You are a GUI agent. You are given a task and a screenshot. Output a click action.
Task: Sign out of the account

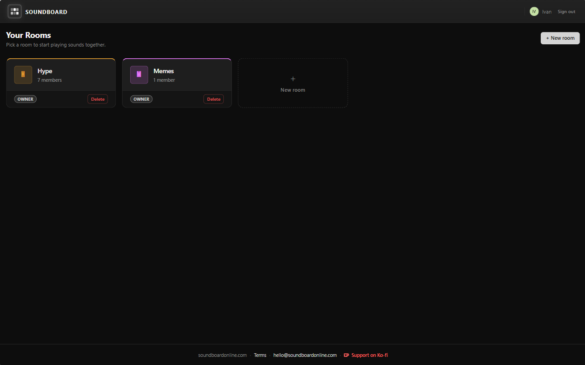(566, 12)
